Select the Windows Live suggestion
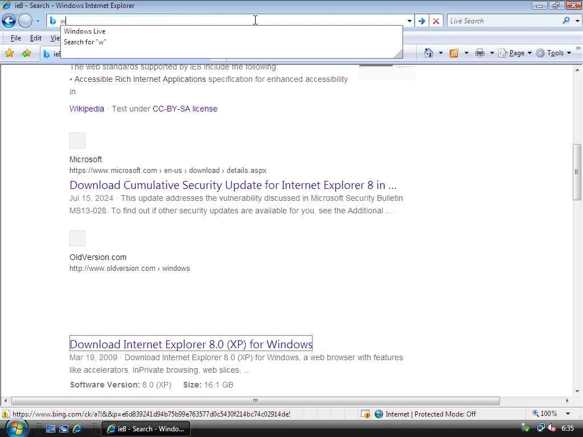 coord(84,31)
